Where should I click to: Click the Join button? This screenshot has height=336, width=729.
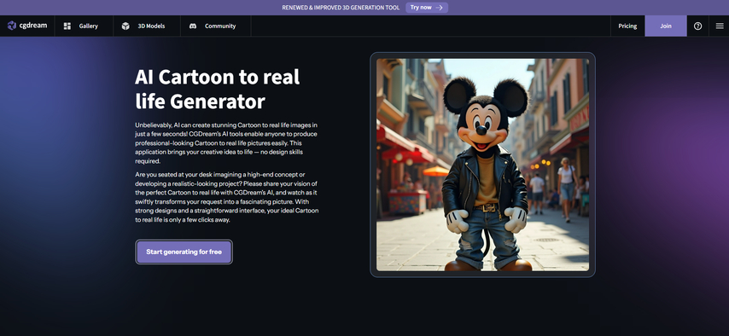coord(666,26)
